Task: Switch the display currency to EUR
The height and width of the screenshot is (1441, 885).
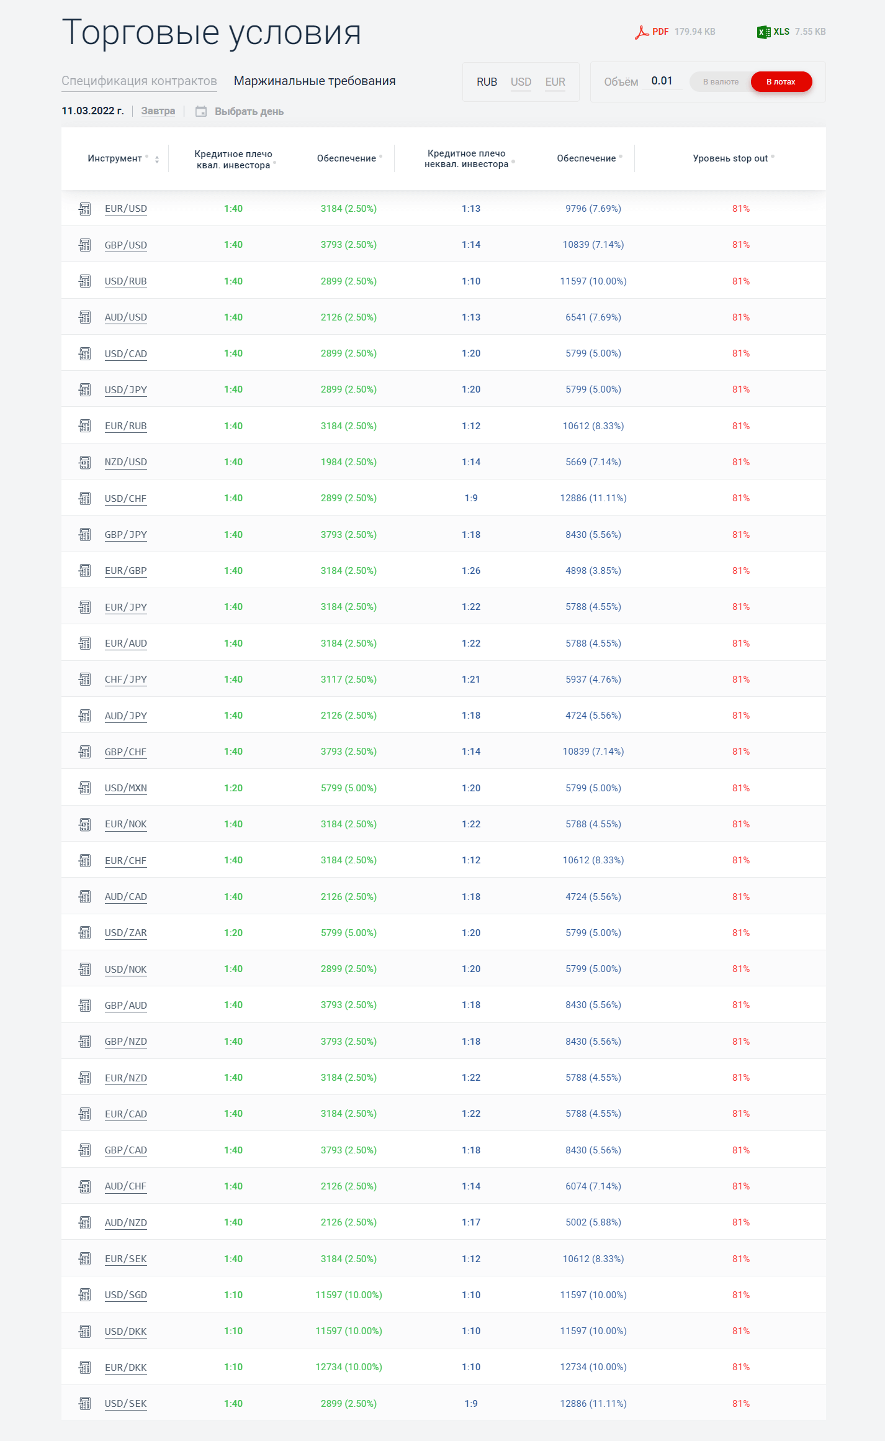Action: click(x=555, y=82)
